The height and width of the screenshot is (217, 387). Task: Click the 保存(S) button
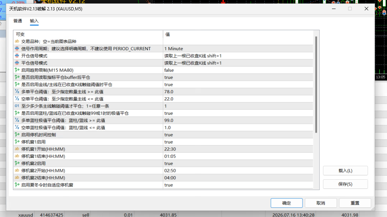click(345, 184)
